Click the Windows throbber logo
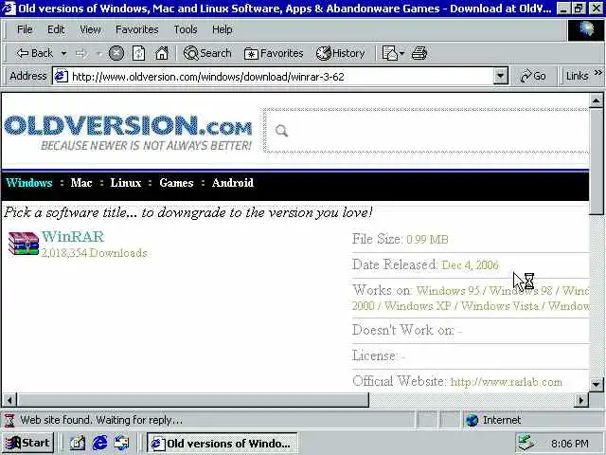 coord(586,29)
